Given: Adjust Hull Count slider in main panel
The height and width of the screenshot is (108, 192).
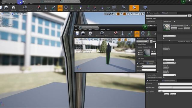Looking at the screenshot, I should point(175,84).
